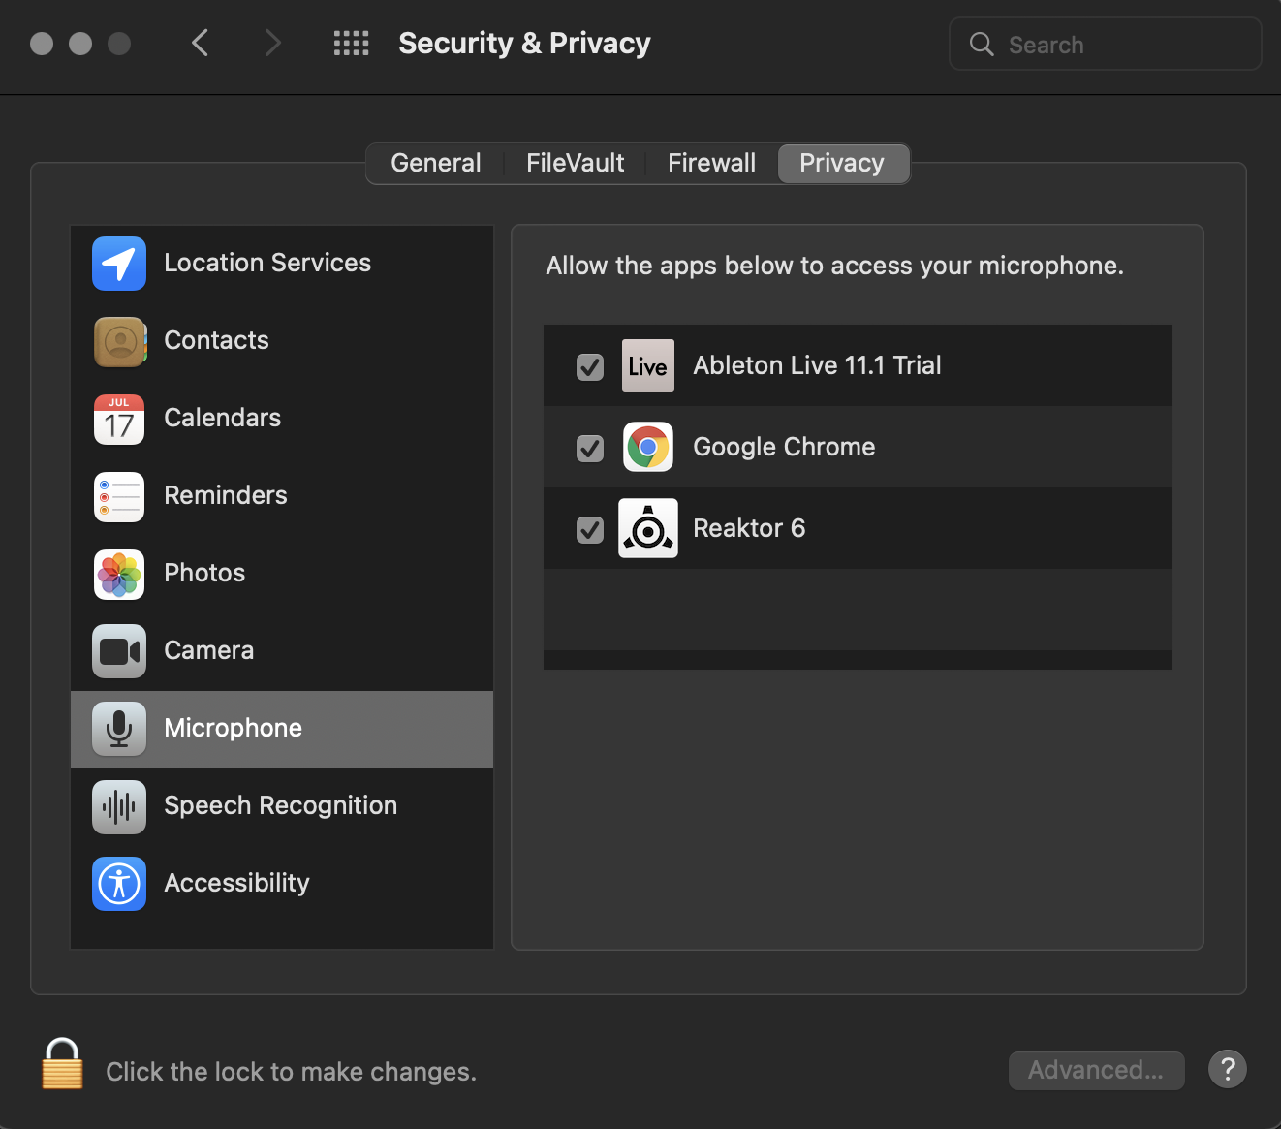Disable Reaktor 6 microphone access checkbox

590,529
